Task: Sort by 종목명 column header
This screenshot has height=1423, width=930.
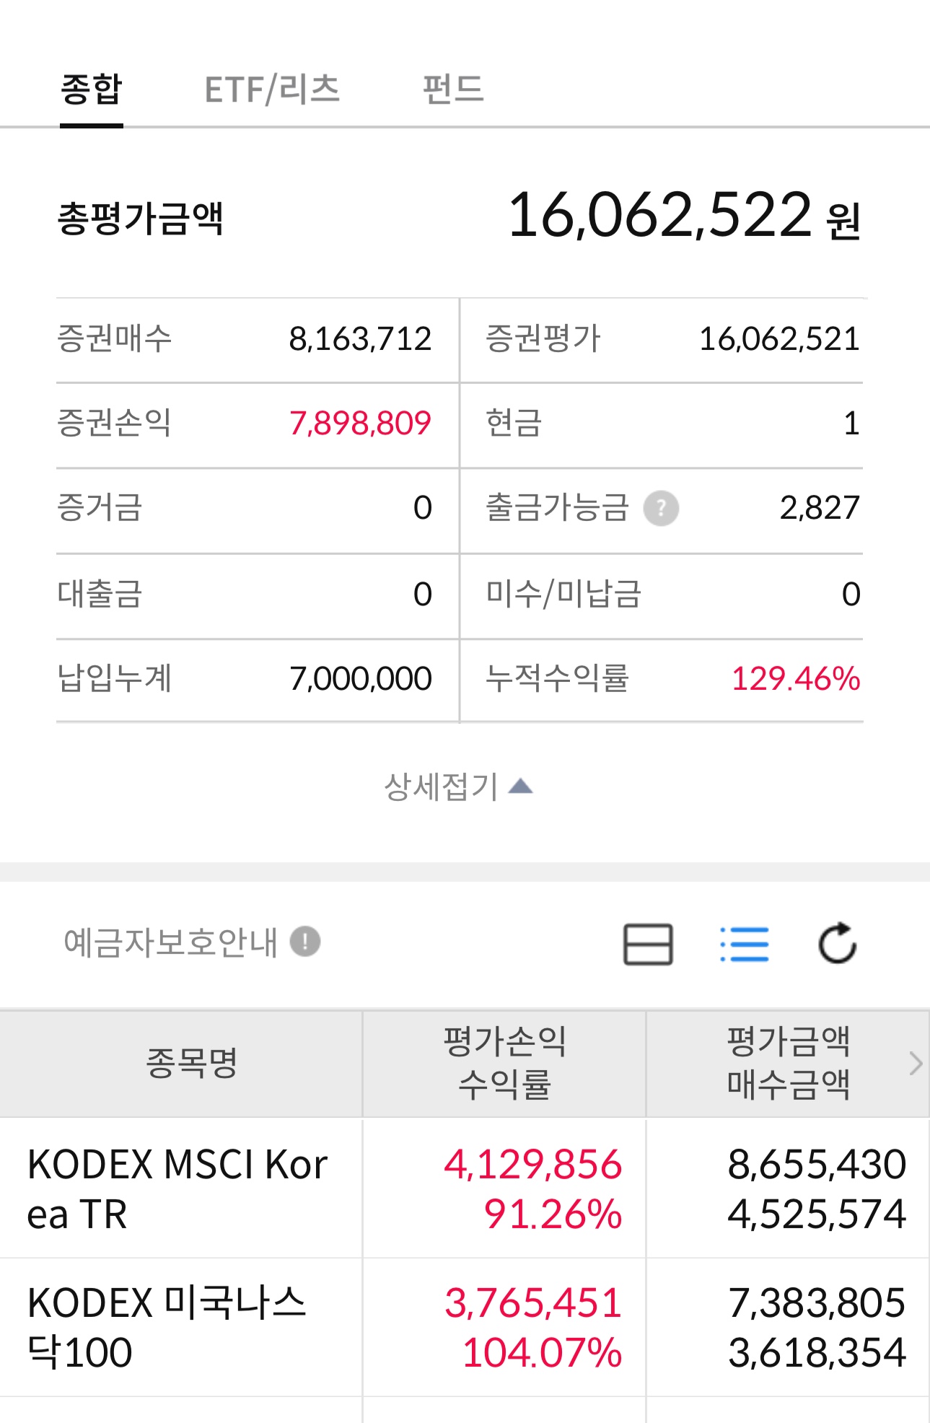Action: coord(191,1063)
